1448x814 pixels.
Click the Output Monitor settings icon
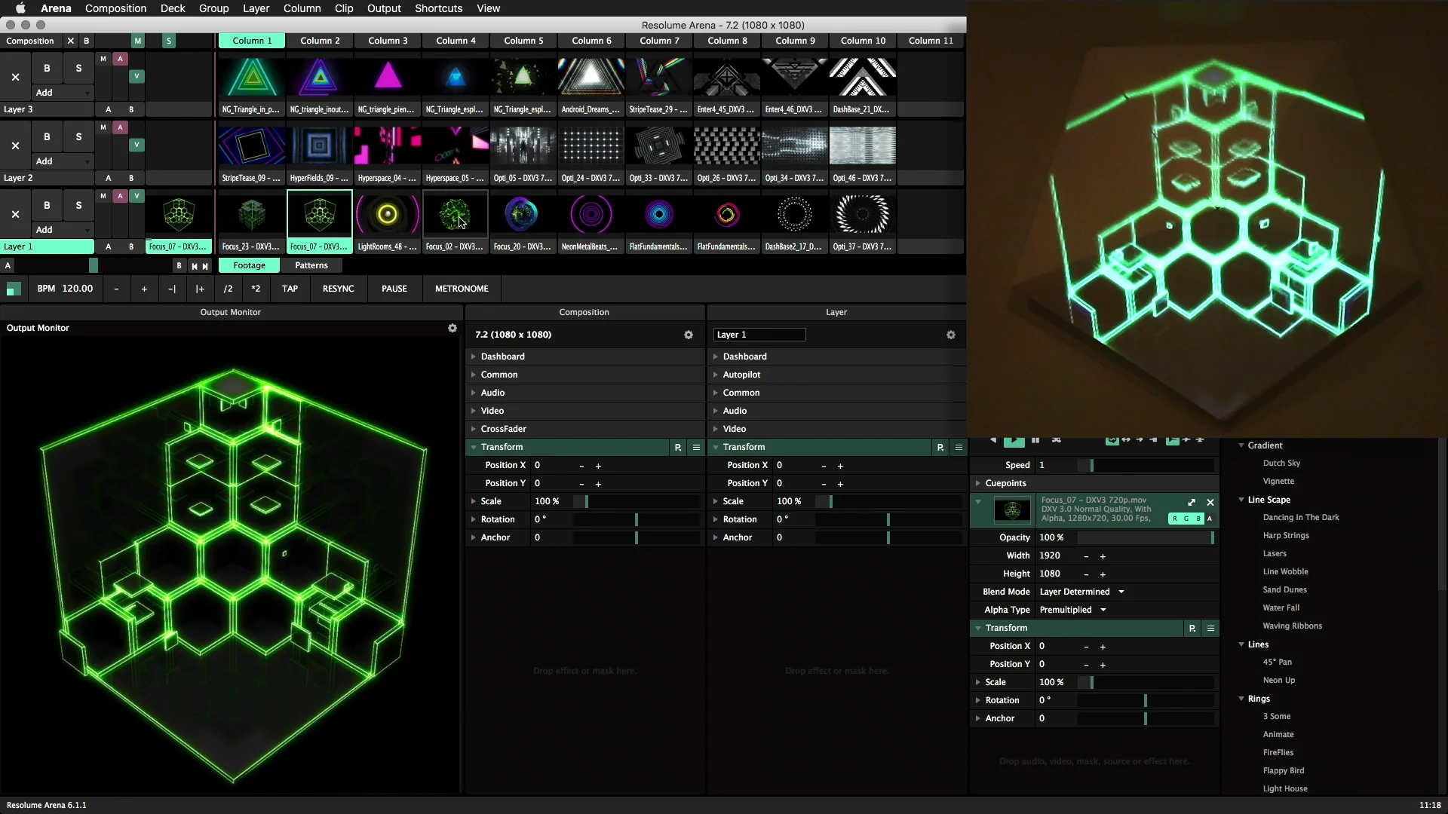pyautogui.click(x=452, y=328)
